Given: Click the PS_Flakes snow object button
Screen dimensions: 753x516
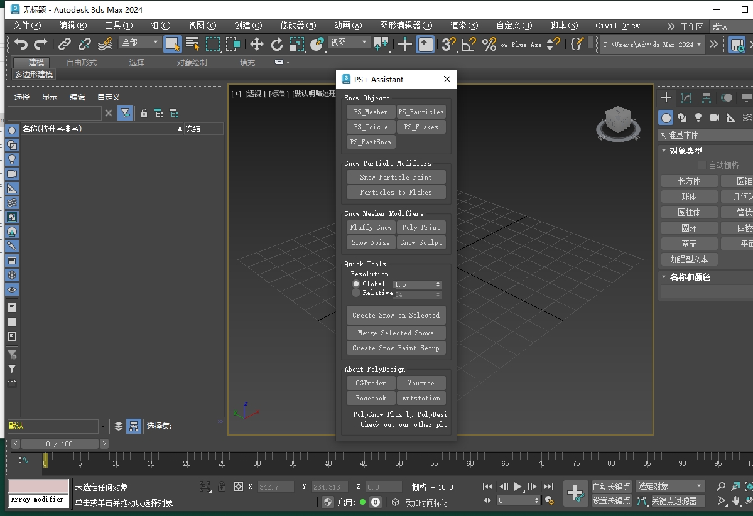Looking at the screenshot, I should click(x=421, y=127).
